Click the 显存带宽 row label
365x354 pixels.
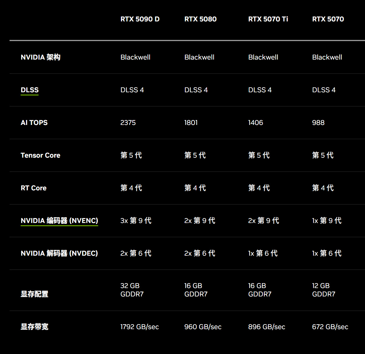tap(34, 327)
